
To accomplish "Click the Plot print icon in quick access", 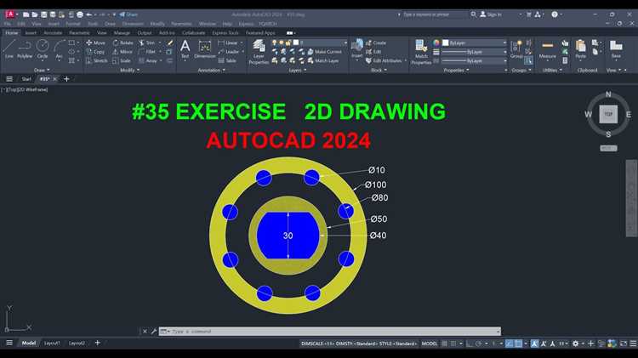I will (80, 14).
